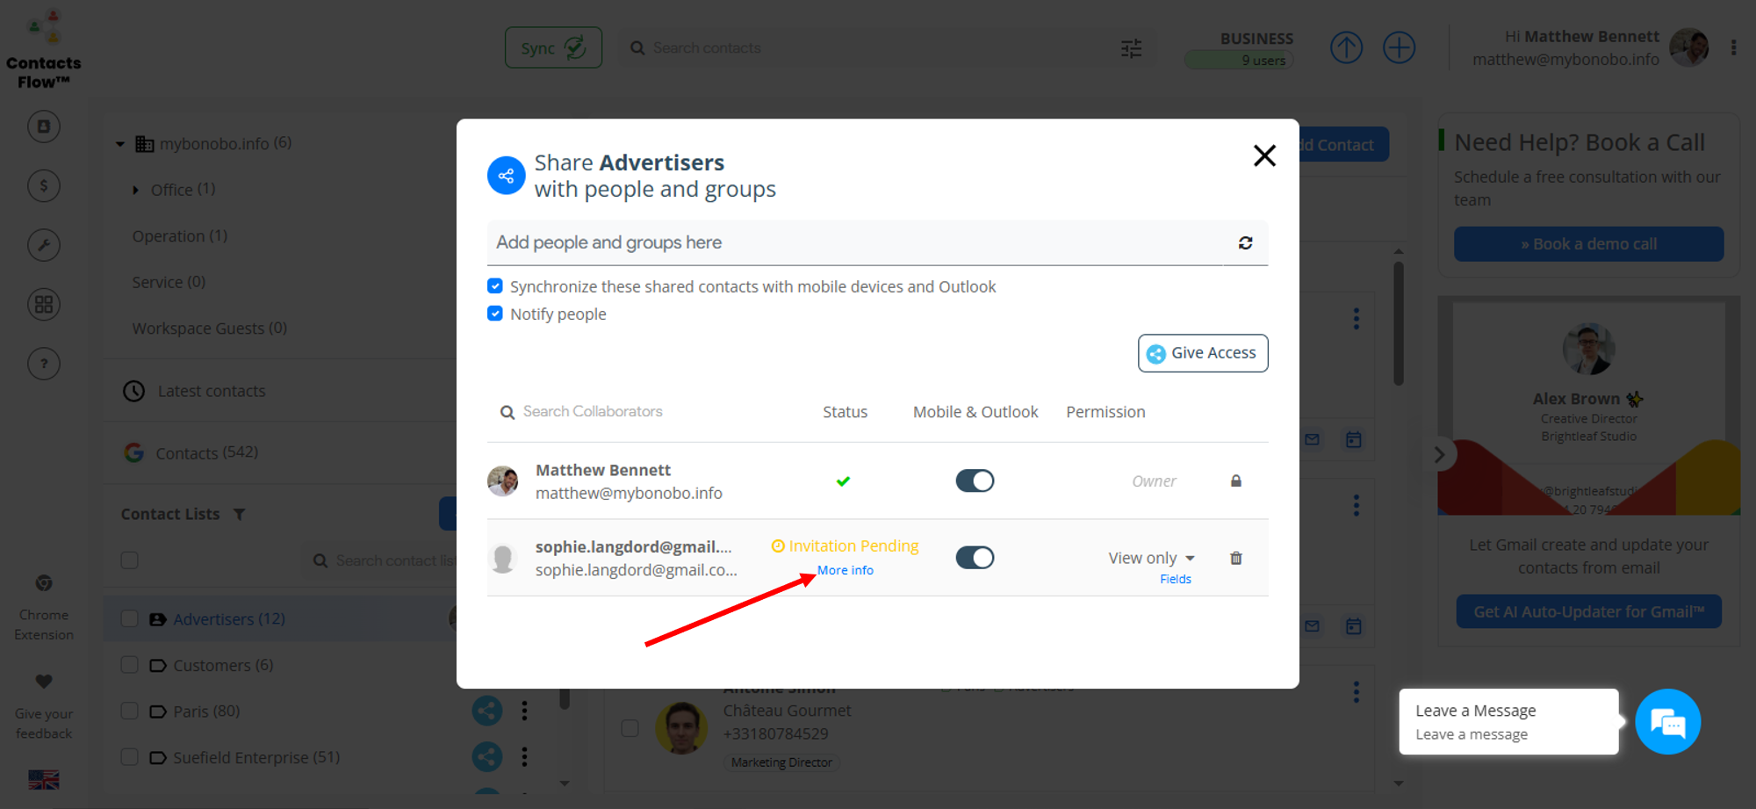Open Latest contacts in sidebar
This screenshot has width=1756, height=809.
(x=211, y=391)
